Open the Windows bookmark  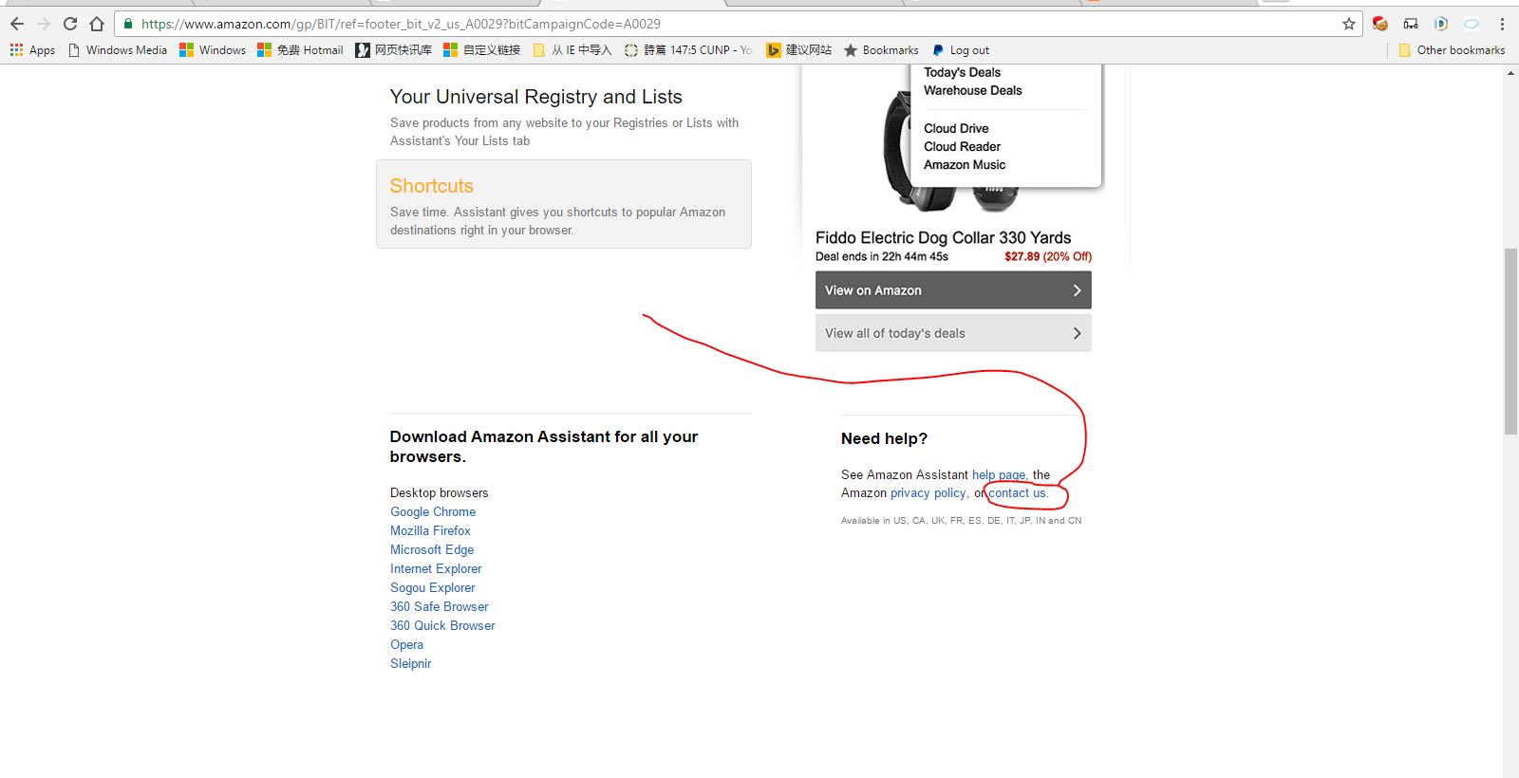pos(213,50)
